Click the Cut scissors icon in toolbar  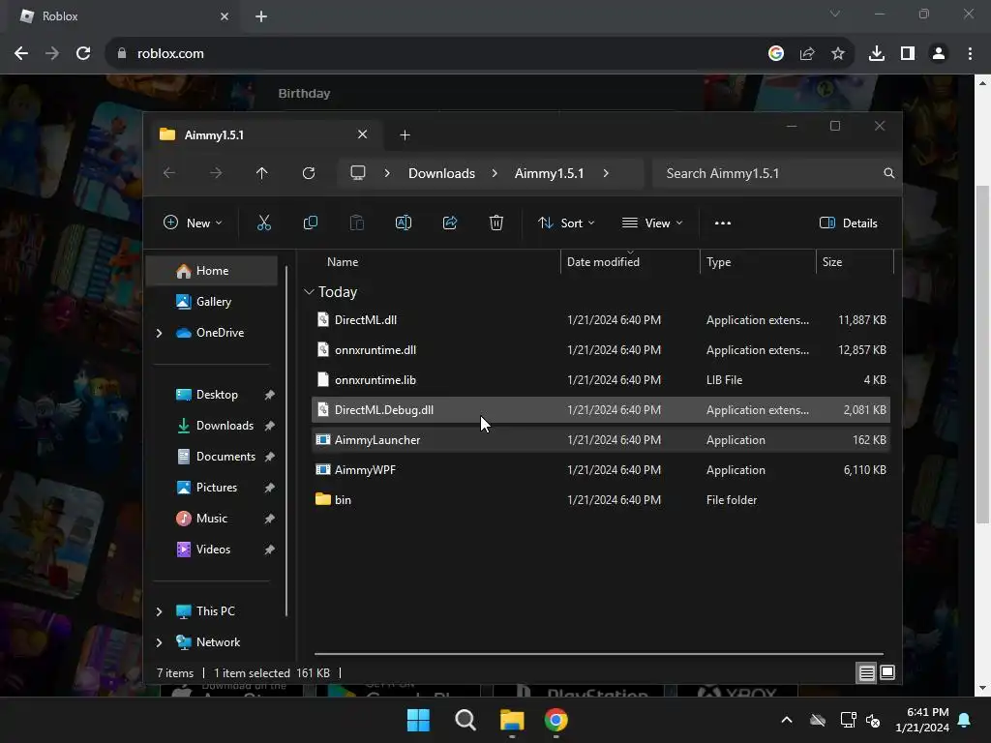click(x=263, y=223)
